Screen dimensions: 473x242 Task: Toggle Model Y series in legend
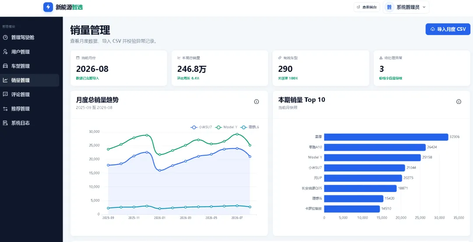click(x=226, y=127)
